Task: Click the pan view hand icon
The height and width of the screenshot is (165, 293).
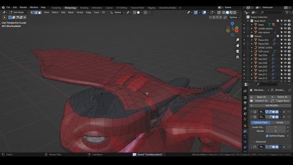Action: (238, 45)
